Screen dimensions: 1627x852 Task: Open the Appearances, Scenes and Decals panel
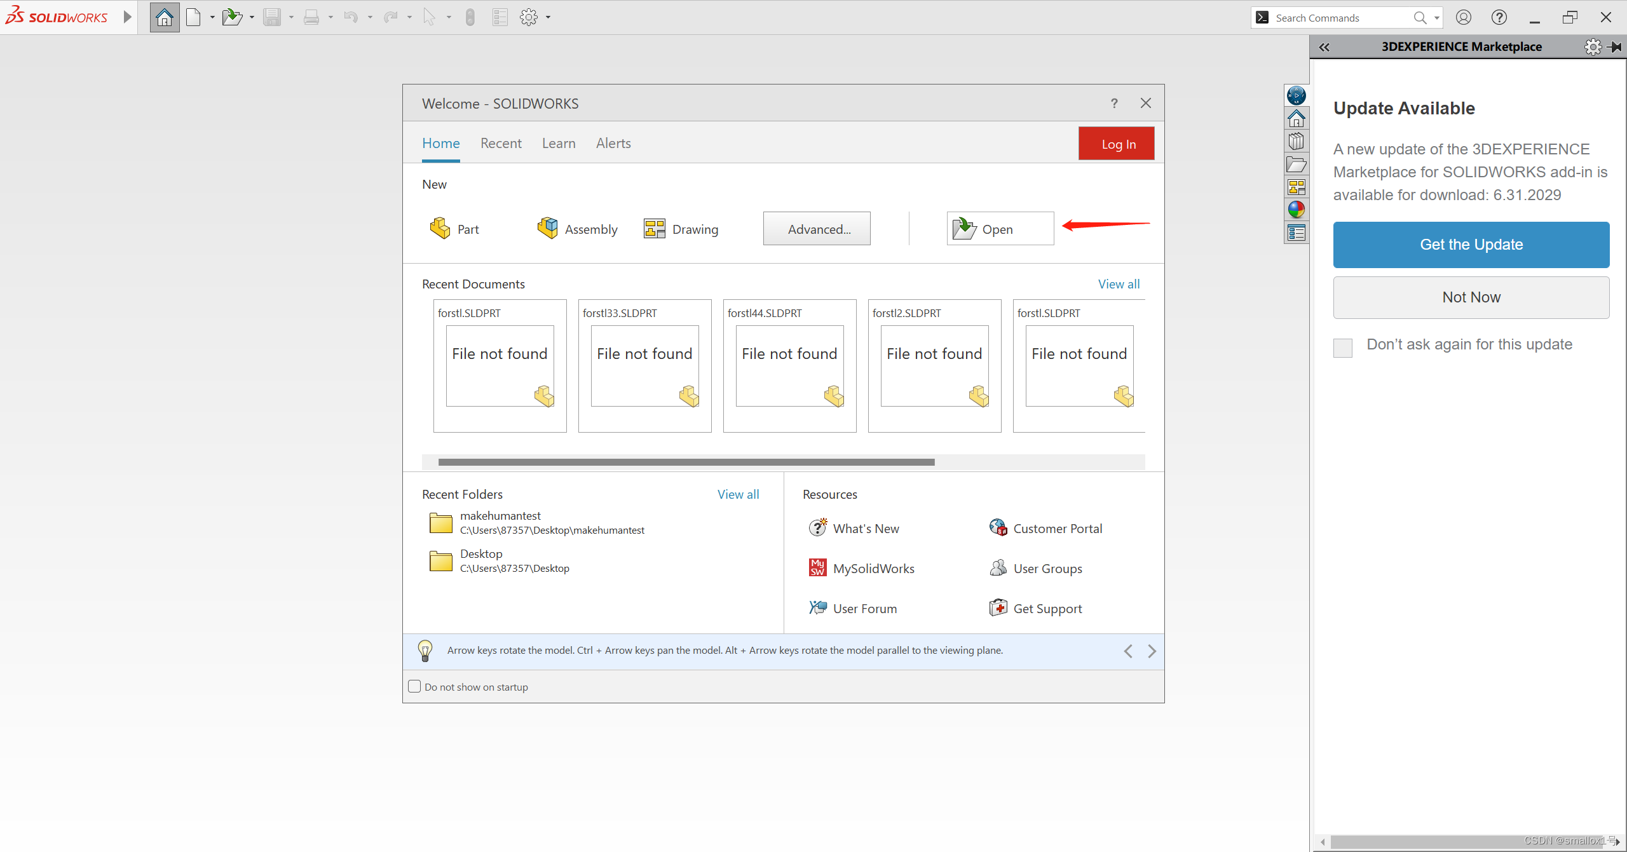click(1297, 209)
